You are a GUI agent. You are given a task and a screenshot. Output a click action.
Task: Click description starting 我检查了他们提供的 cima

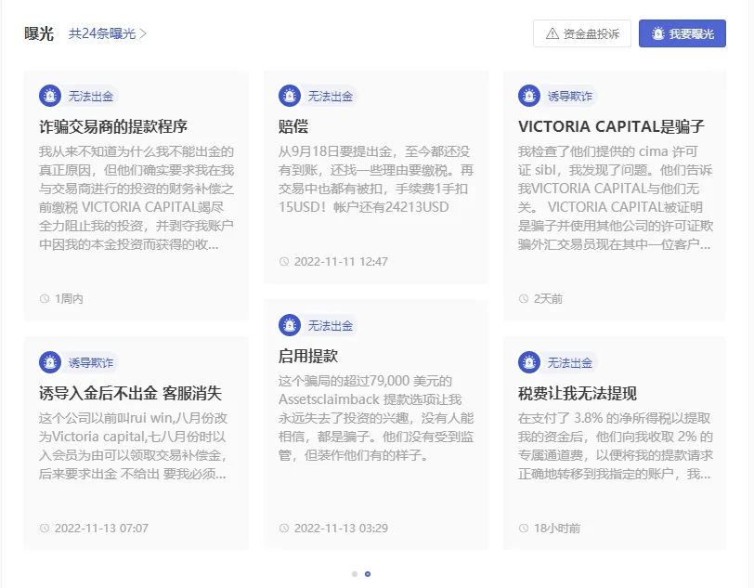point(616,198)
